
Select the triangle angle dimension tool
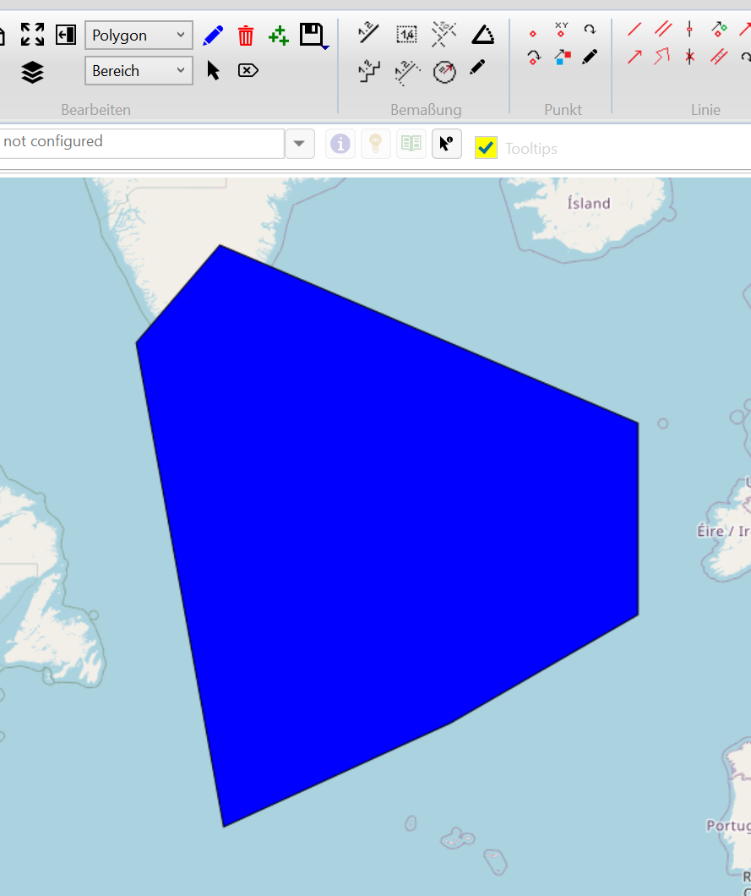[x=483, y=35]
